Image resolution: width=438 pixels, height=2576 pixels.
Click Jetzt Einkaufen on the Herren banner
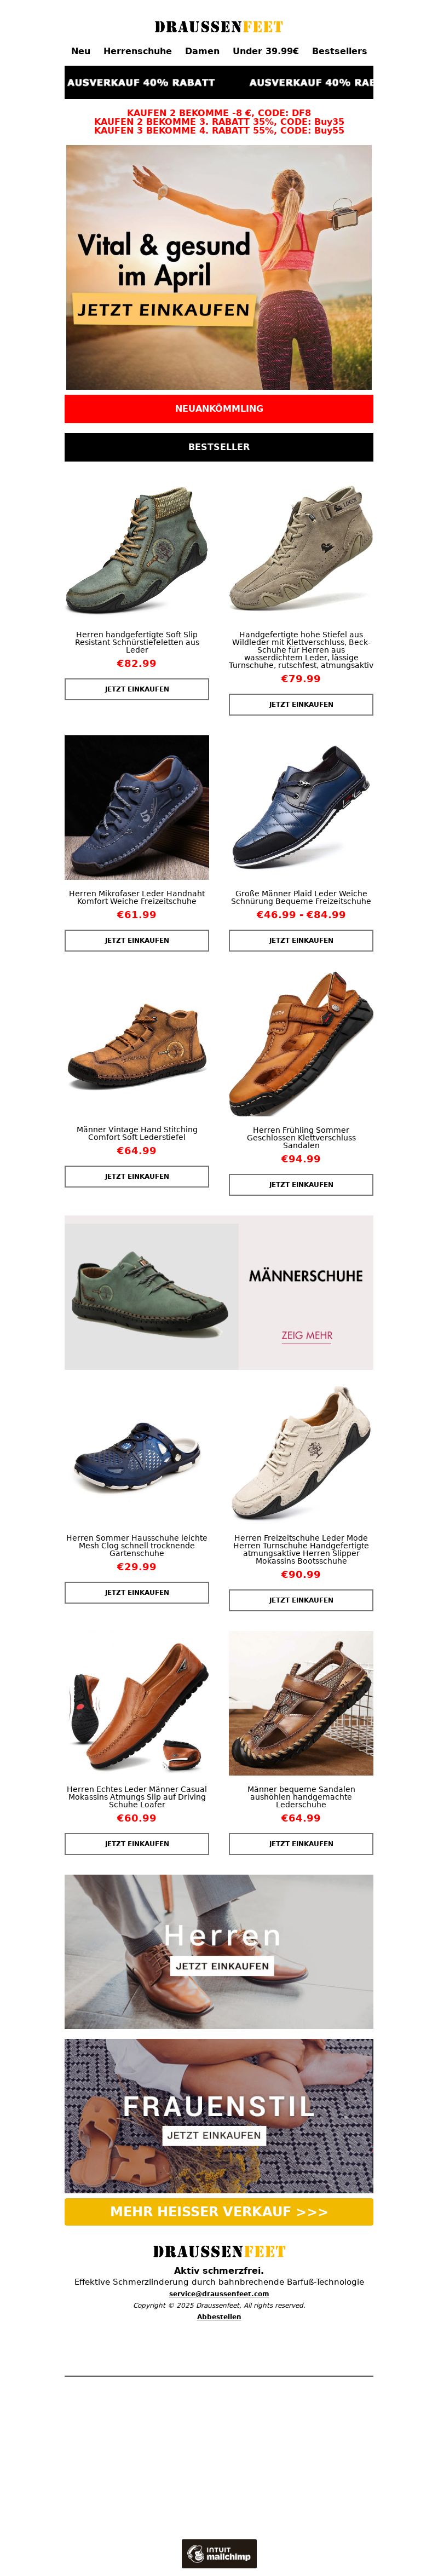222,1966
